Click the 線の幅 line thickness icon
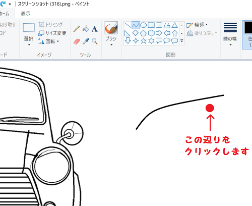The height and width of the screenshot is (206, 252). click(x=230, y=27)
